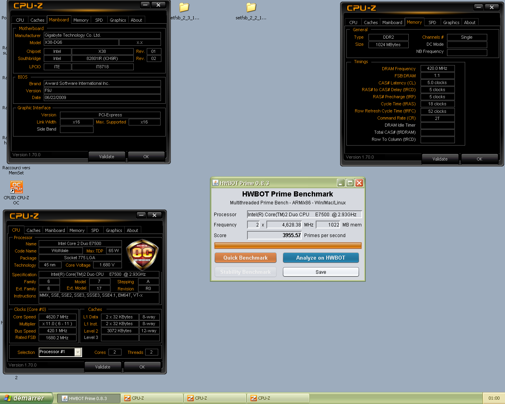Open Memory tab in CPU window
This screenshot has height=404, width=505.
pos(77,230)
